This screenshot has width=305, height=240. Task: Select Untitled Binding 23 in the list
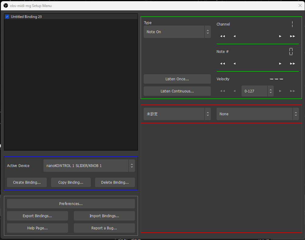click(26, 17)
